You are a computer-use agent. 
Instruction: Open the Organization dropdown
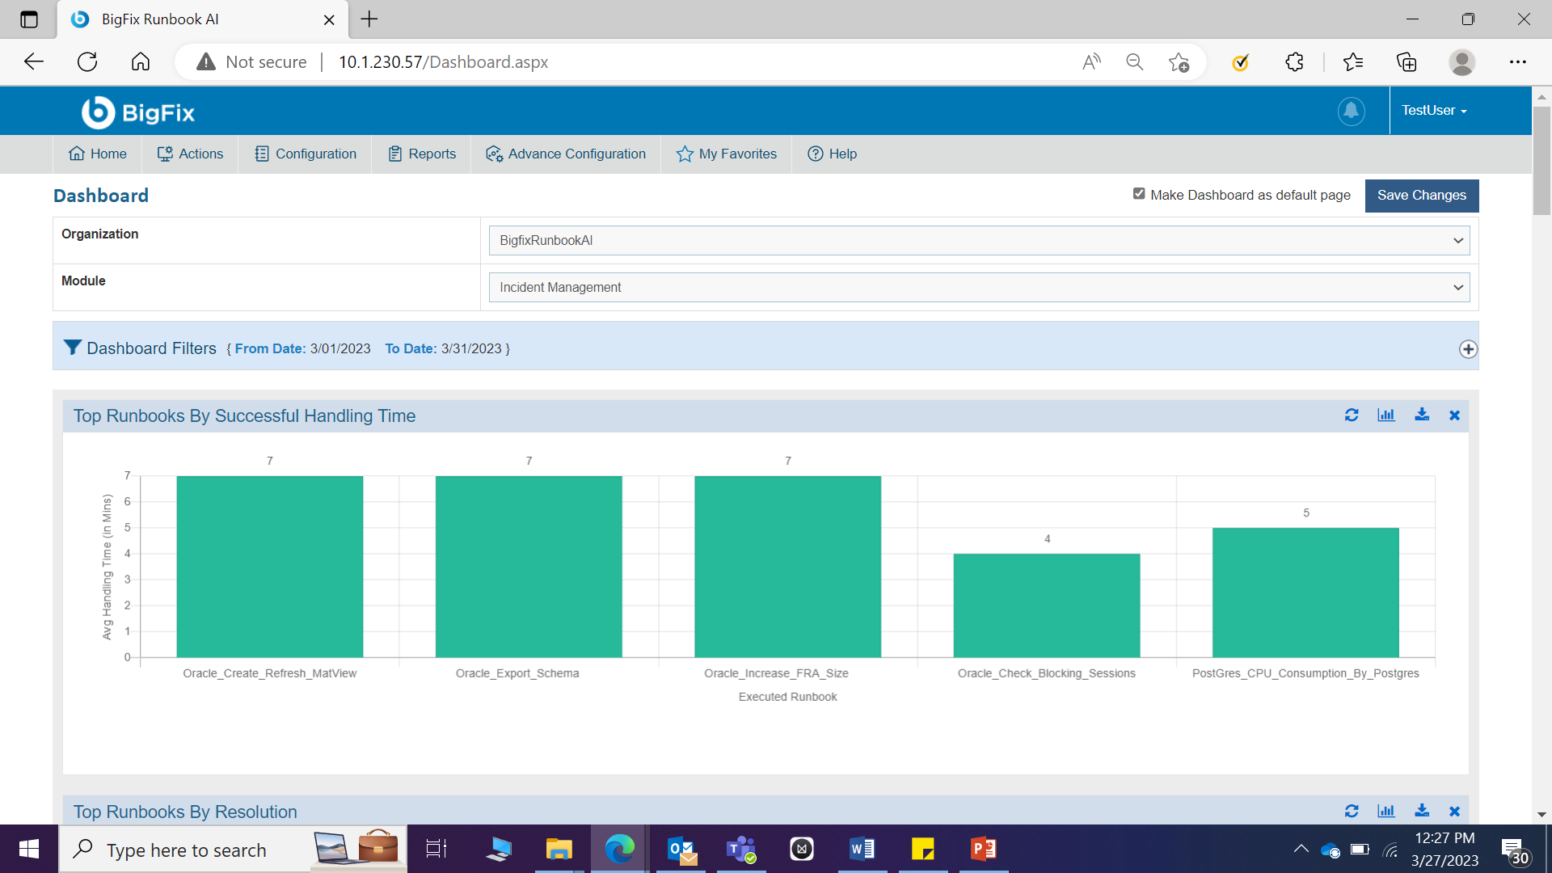tap(978, 240)
